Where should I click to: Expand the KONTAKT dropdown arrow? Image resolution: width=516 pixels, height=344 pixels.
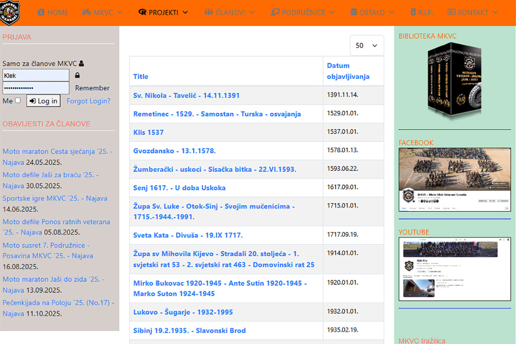click(x=495, y=12)
